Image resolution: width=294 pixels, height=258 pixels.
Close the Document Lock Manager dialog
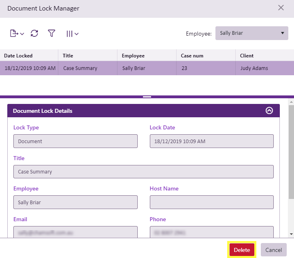(x=281, y=8)
